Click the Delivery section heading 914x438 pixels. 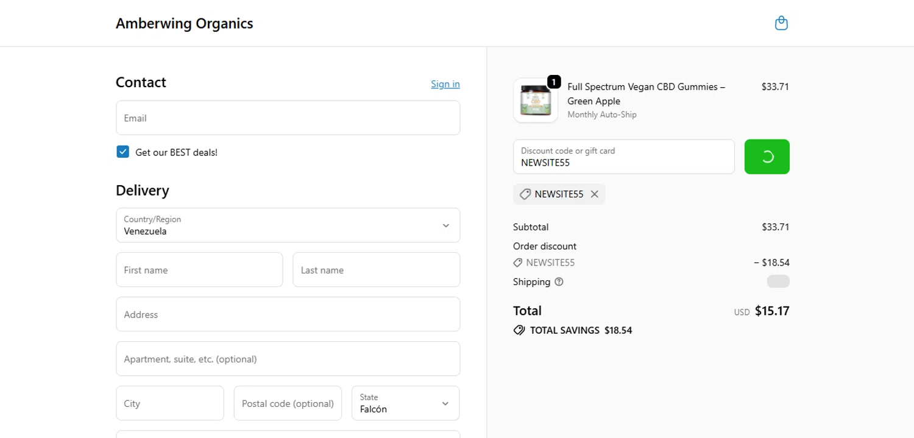[x=143, y=190]
